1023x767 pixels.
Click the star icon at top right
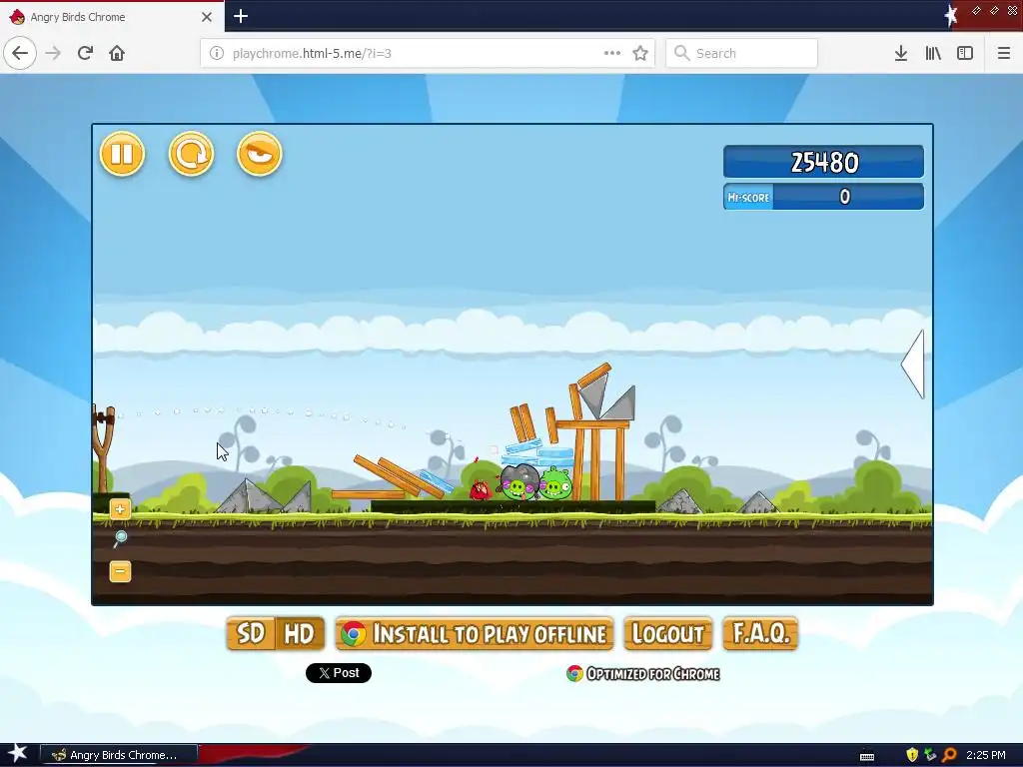pyautogui.click(x=951, y=14)
